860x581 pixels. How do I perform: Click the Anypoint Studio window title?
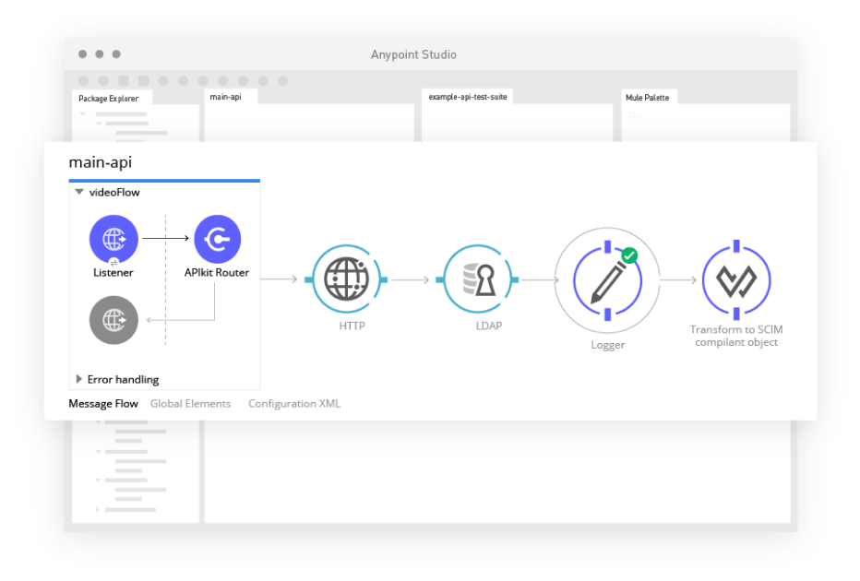pyautogui.click(x=413, y=54)
